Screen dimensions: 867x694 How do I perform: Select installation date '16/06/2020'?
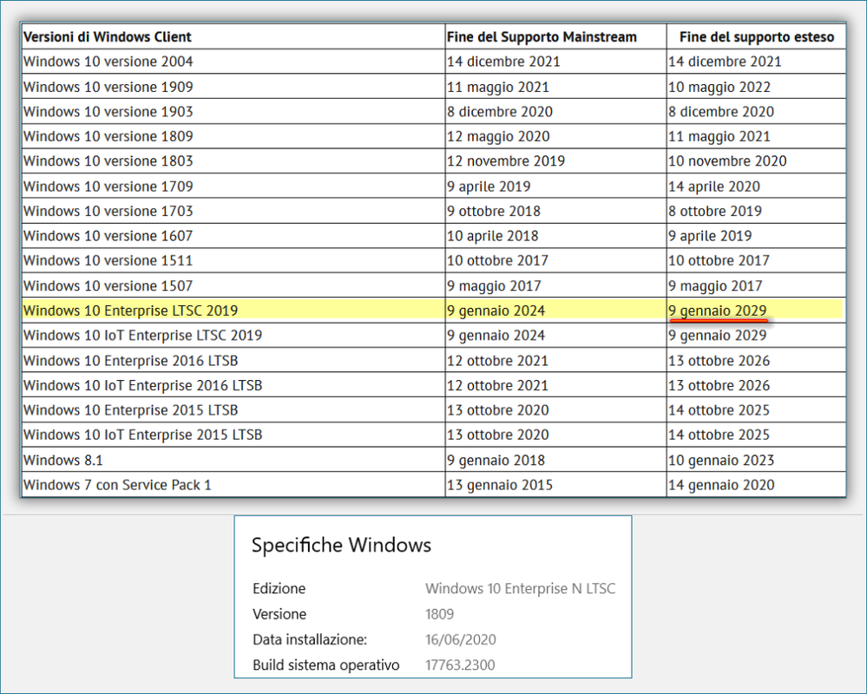(461, 639)
